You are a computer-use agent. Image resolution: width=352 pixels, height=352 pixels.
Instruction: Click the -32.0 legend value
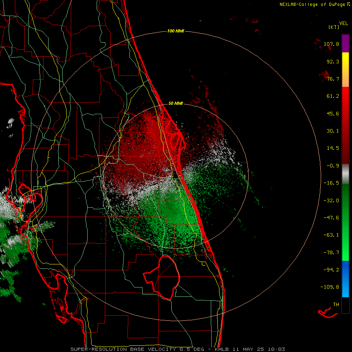[x=331, y=201]
